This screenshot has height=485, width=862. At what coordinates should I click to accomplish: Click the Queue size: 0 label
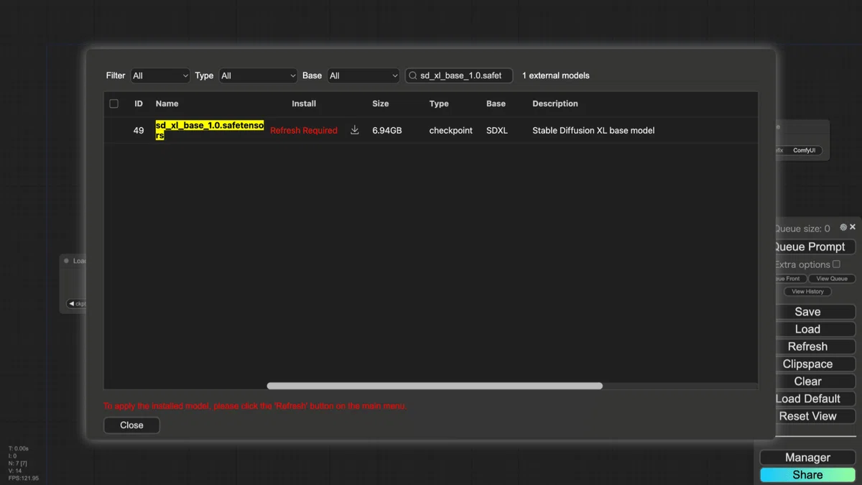(802, 228)
